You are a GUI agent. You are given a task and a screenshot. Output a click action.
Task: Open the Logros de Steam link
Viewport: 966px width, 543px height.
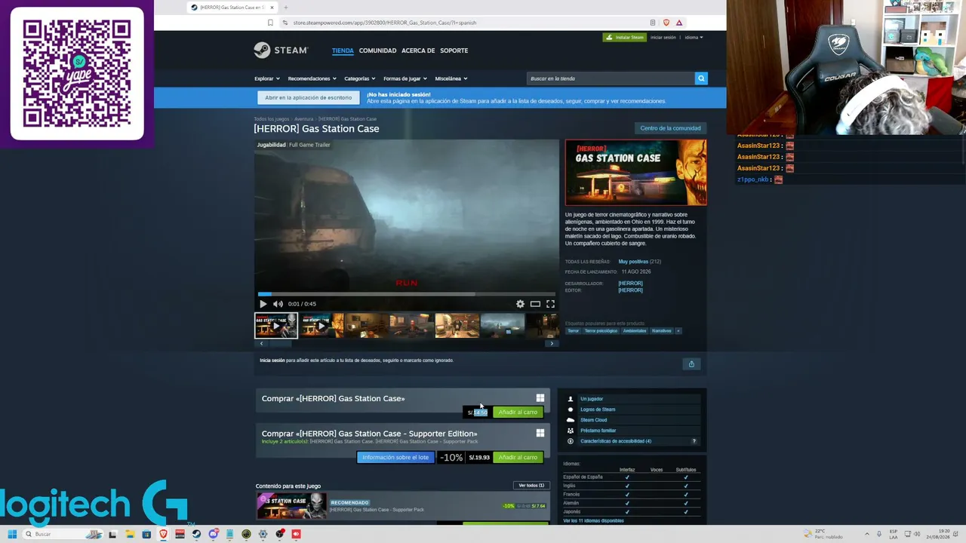[x=598, y=410]
